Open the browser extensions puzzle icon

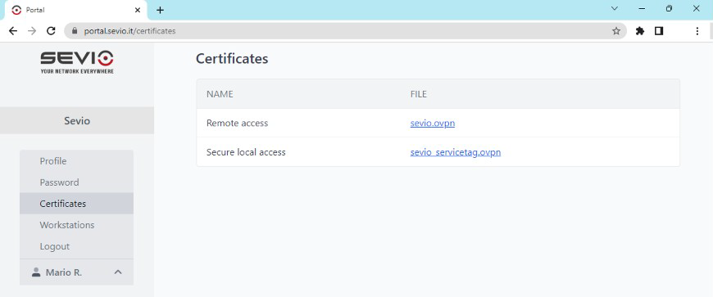coord(640,31)
